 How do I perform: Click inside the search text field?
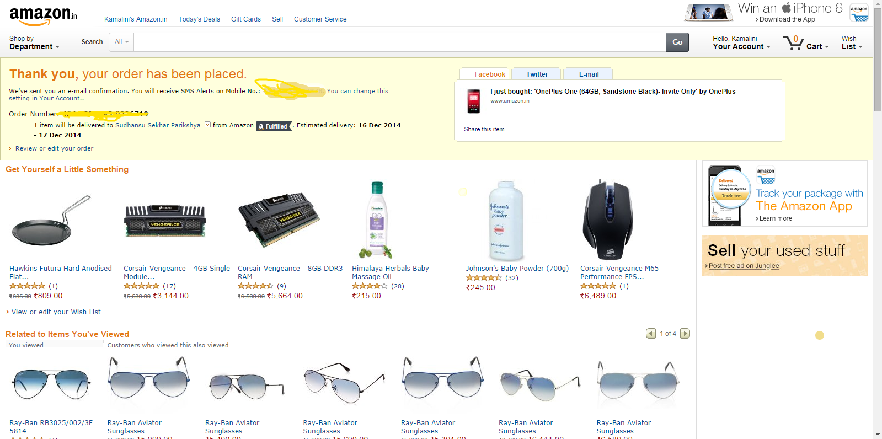(x=399, y=42)
